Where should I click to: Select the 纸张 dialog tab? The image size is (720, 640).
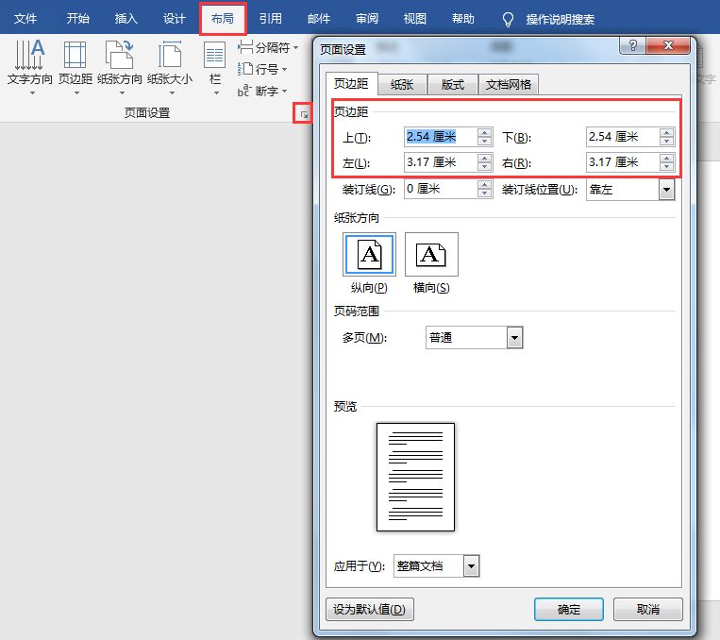click(x=402, y=85)
